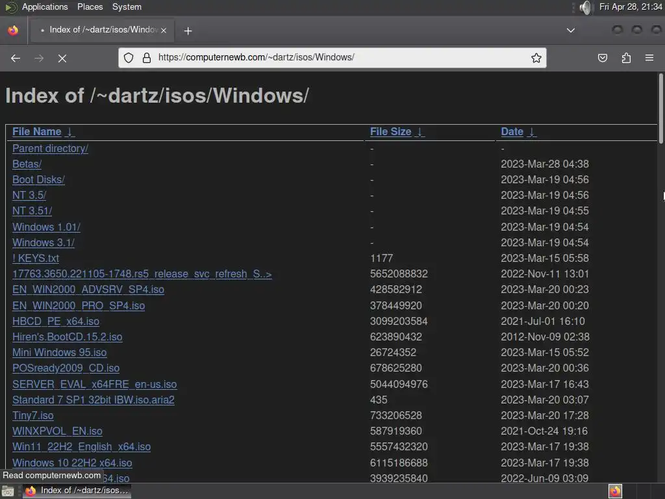Viewport: 665px width, 499px height.
Task: Click the forward navigation arrow
Action: tap(38, 58)
